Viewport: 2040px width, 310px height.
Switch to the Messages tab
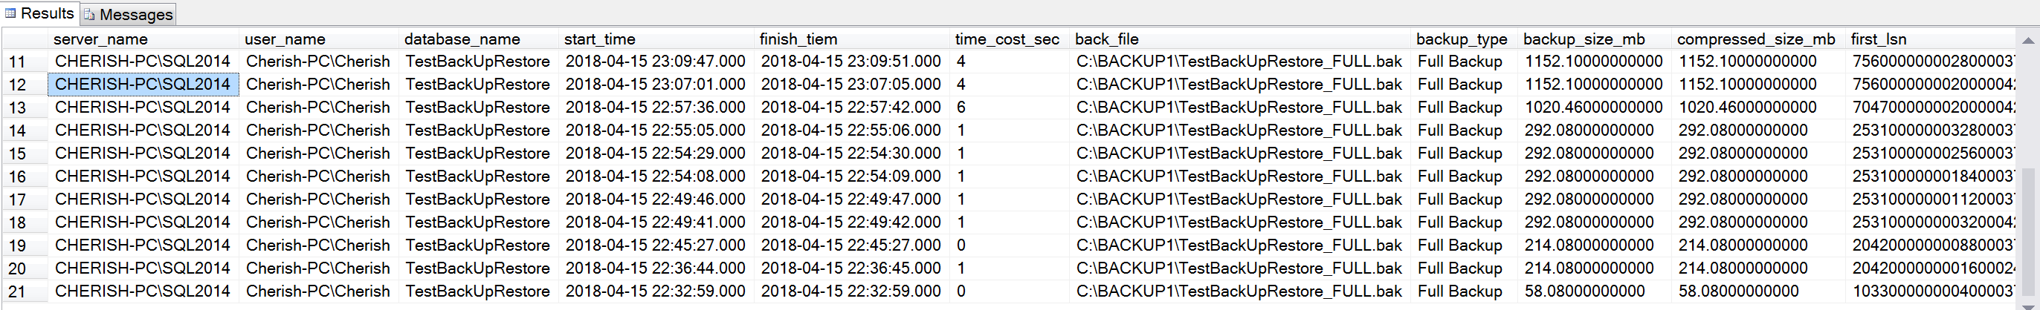[x=129, y=14]
